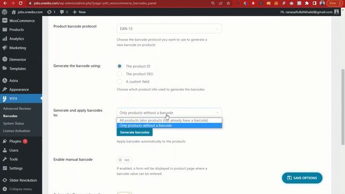Open the Users menu item
The width and height of the screenshot is (345, 194).
21,150
